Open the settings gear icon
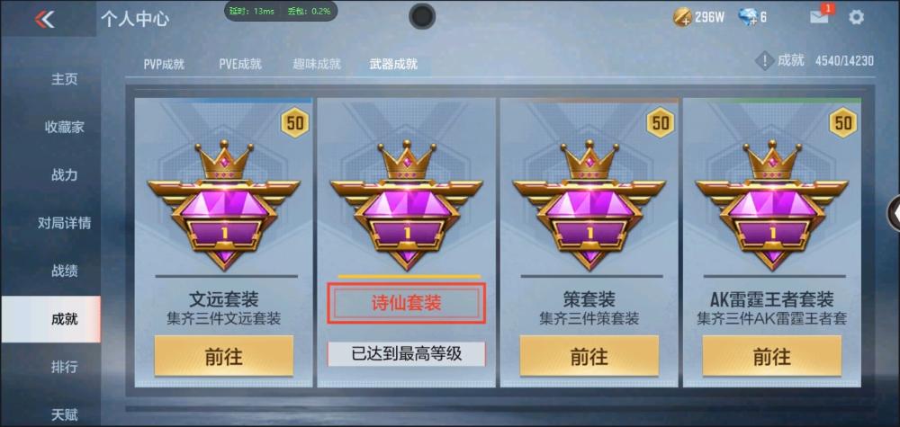This screenshot has width=900, height=427. (x=856, y=17)
